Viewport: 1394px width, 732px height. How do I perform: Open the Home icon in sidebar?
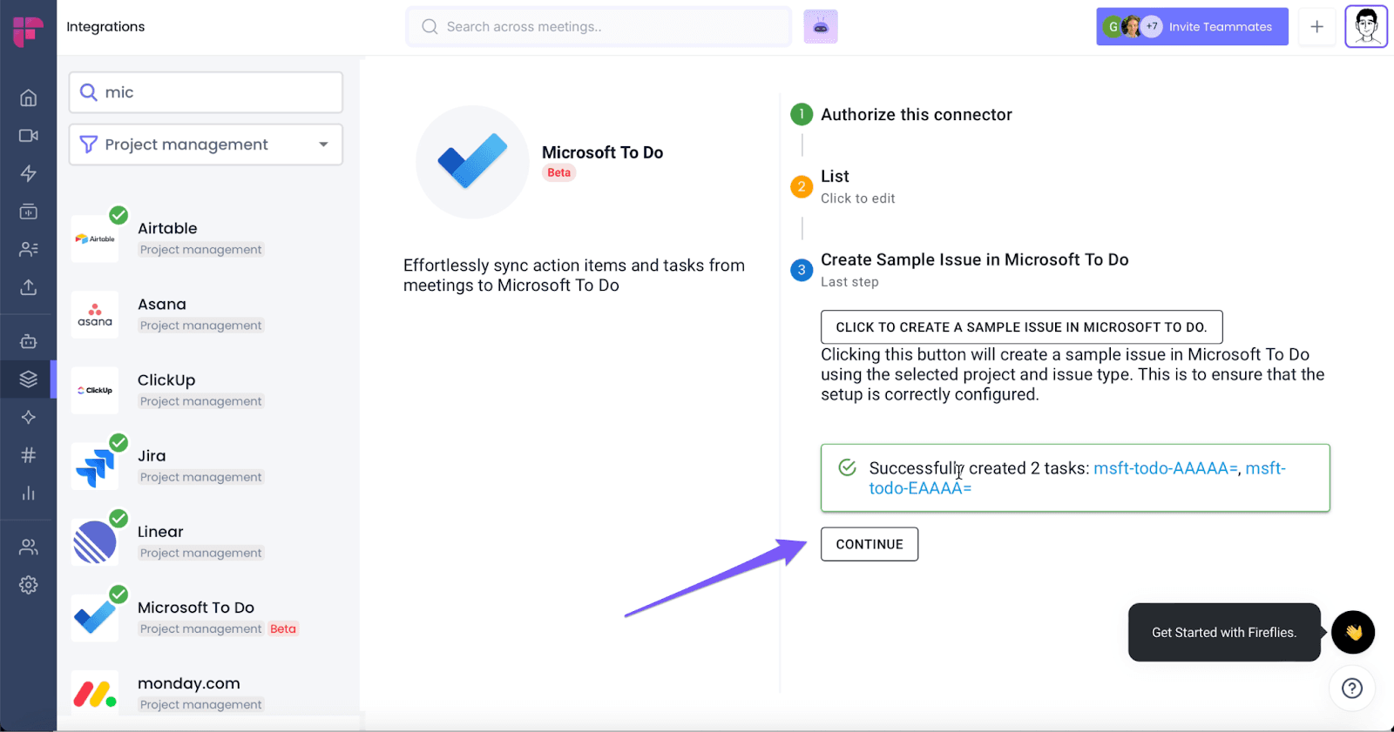(28, 97)
